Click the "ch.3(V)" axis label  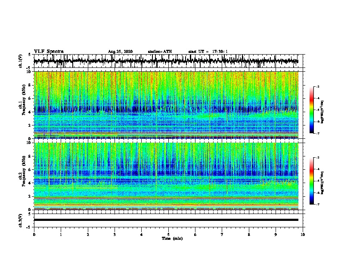pos(21,221)
